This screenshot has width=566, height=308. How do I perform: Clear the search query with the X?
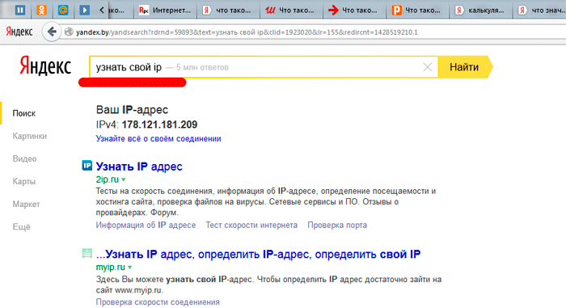tap(428, 67)
